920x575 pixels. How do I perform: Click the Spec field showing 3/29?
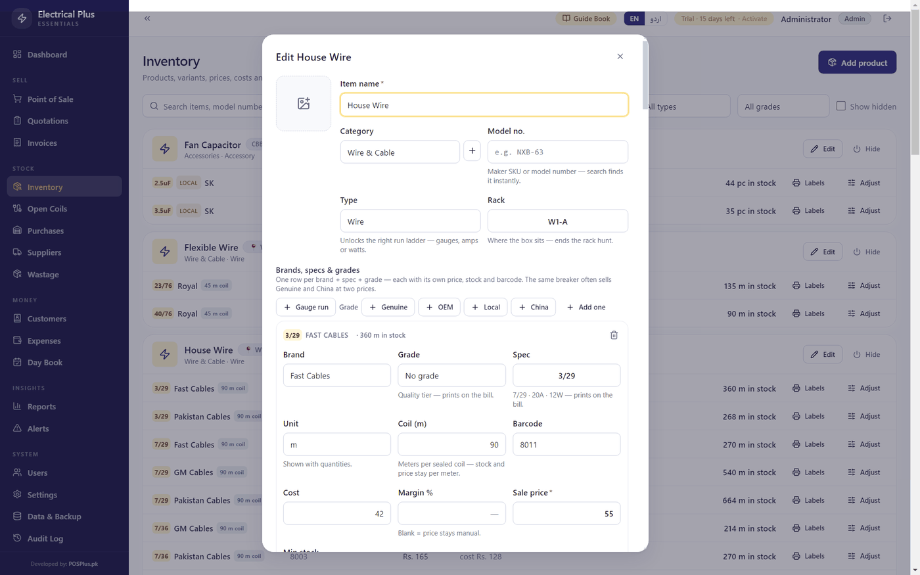point(566,375)
